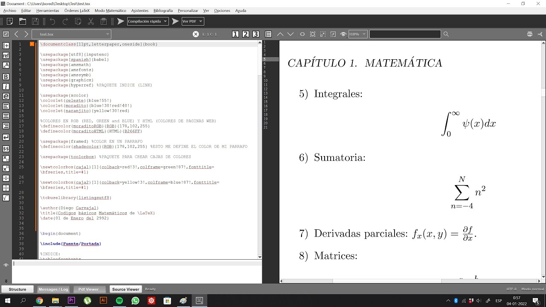The image size is (546, 307).
Task: Fit PDF page to width
Action: tap(302, 34)
